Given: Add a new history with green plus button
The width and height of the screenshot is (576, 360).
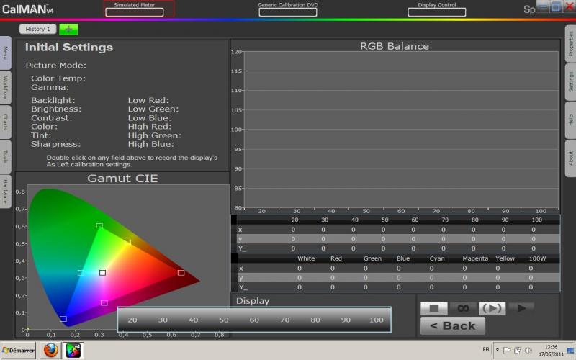Looking at the screenshot, I should [68, 30].
